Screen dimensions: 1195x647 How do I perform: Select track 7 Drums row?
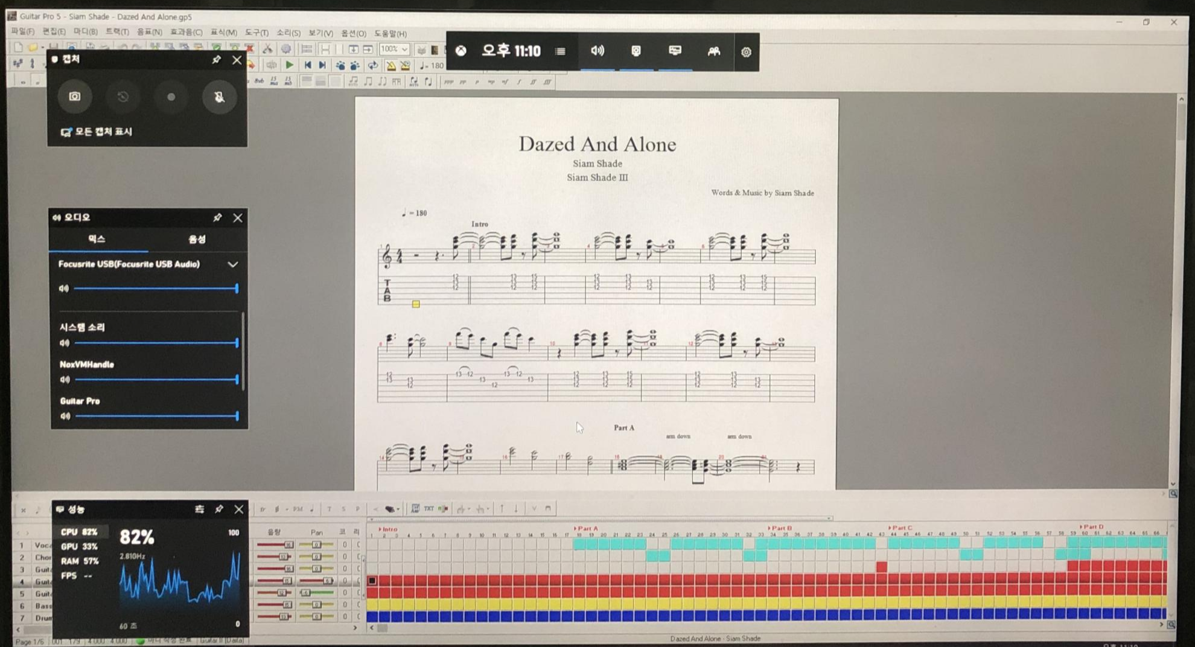click(x=34, y=617)
